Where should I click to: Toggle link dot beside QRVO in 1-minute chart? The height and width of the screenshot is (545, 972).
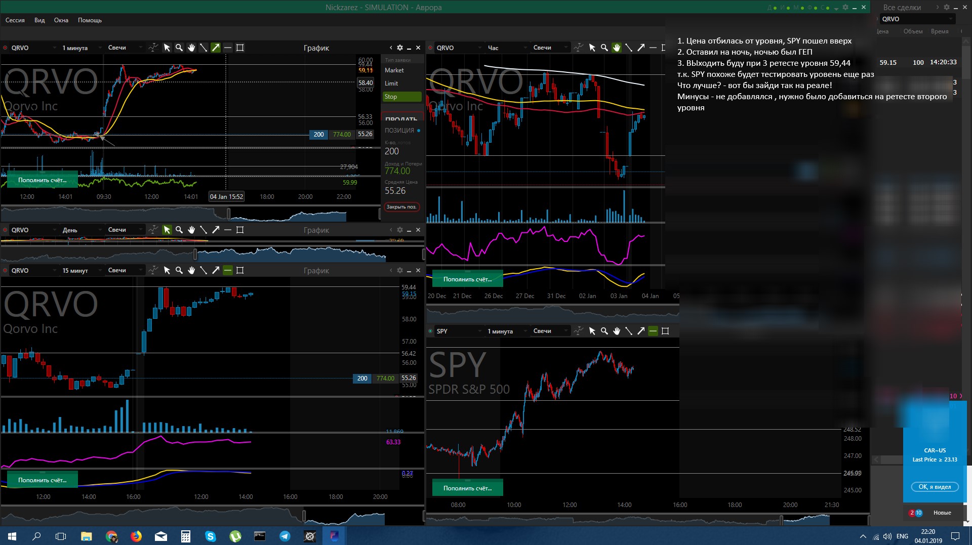click(x=5, y=48)
